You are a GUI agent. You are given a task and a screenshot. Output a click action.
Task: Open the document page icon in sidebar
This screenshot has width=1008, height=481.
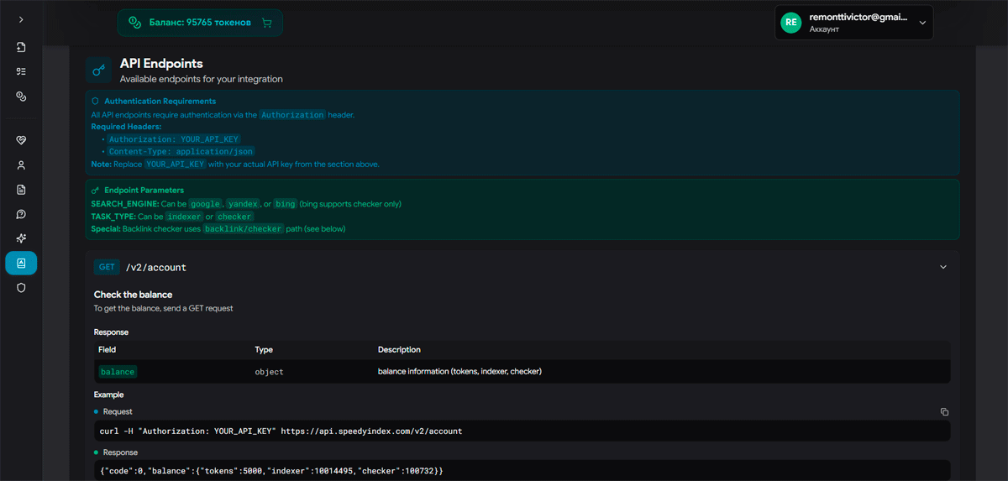[21, 190]
